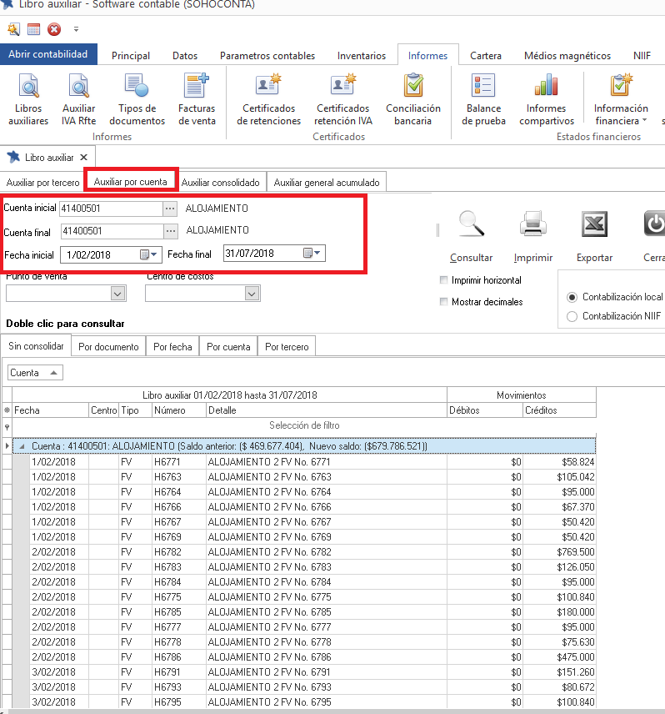Open Facturas de venta report
The image size is (665, 714).
pos(197,98)
